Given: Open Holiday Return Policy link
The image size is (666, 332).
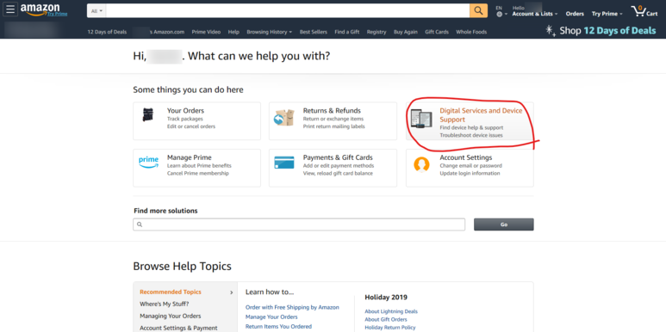Looking at the screenshot, I should click(390, 328).
